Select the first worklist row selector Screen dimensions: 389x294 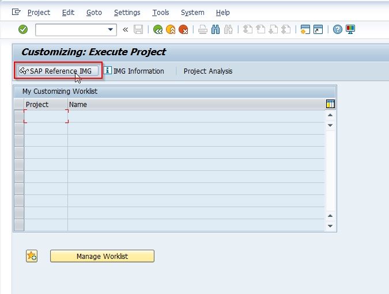(x=19, y=116)
